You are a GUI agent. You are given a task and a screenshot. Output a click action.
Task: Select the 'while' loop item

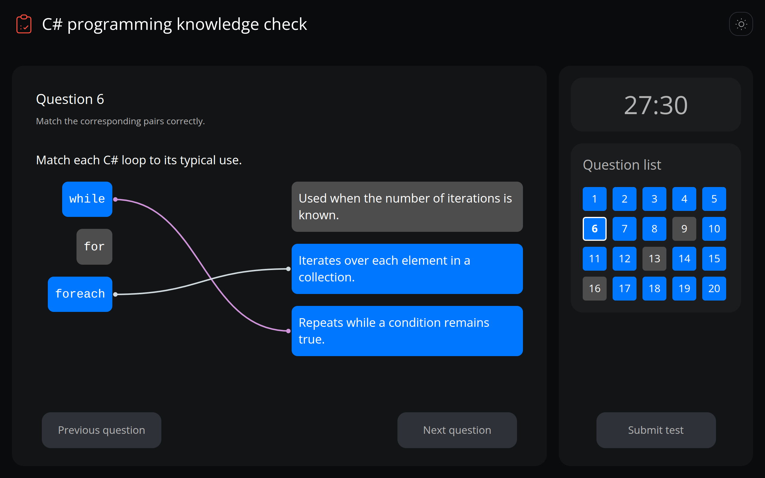coord(87,199)
